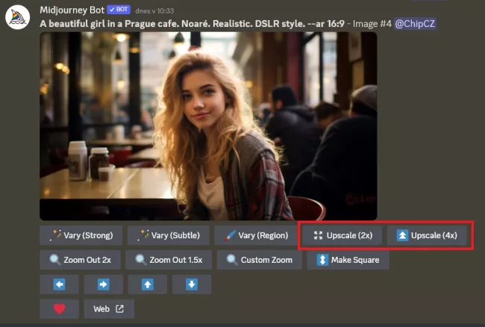Pan the image up with the up arrow
The height and width of the screenshot is (327, 485).
click(x=148, y=284)
